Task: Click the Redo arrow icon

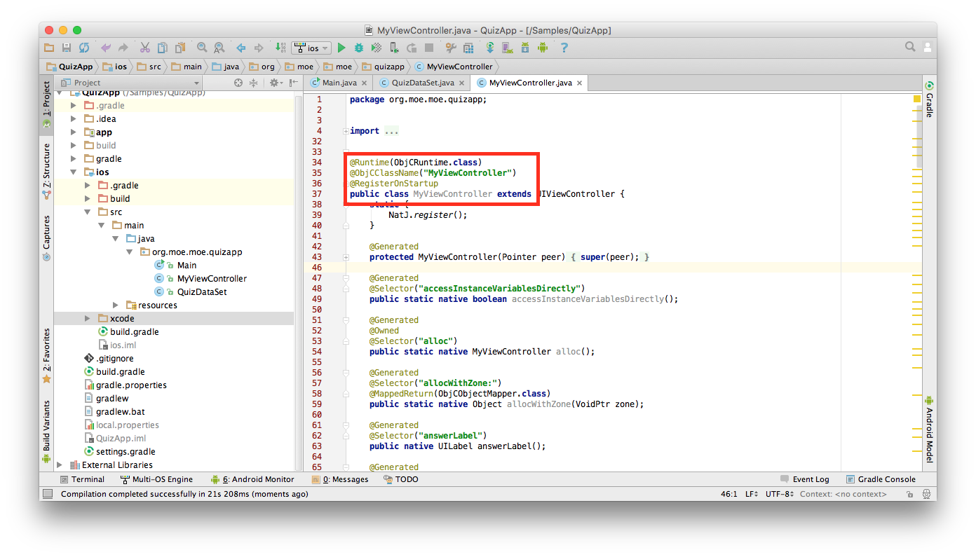Action: 123,48
